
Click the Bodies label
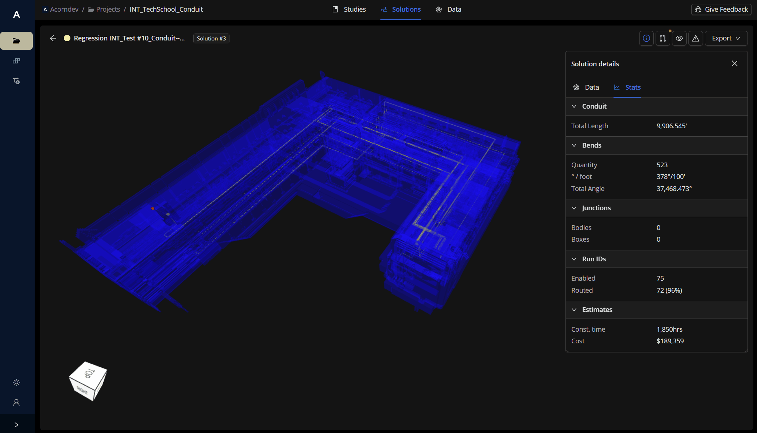(582, 228)
